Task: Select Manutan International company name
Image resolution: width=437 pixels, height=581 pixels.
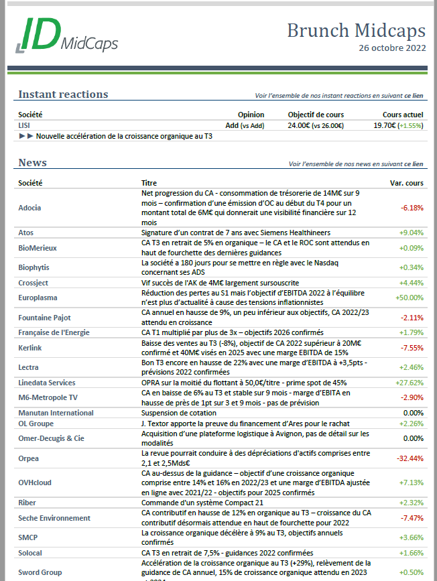Action: (56, 413)
